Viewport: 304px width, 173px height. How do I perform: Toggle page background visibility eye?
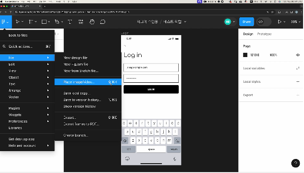pyautogui.click(x=298, y=55)
